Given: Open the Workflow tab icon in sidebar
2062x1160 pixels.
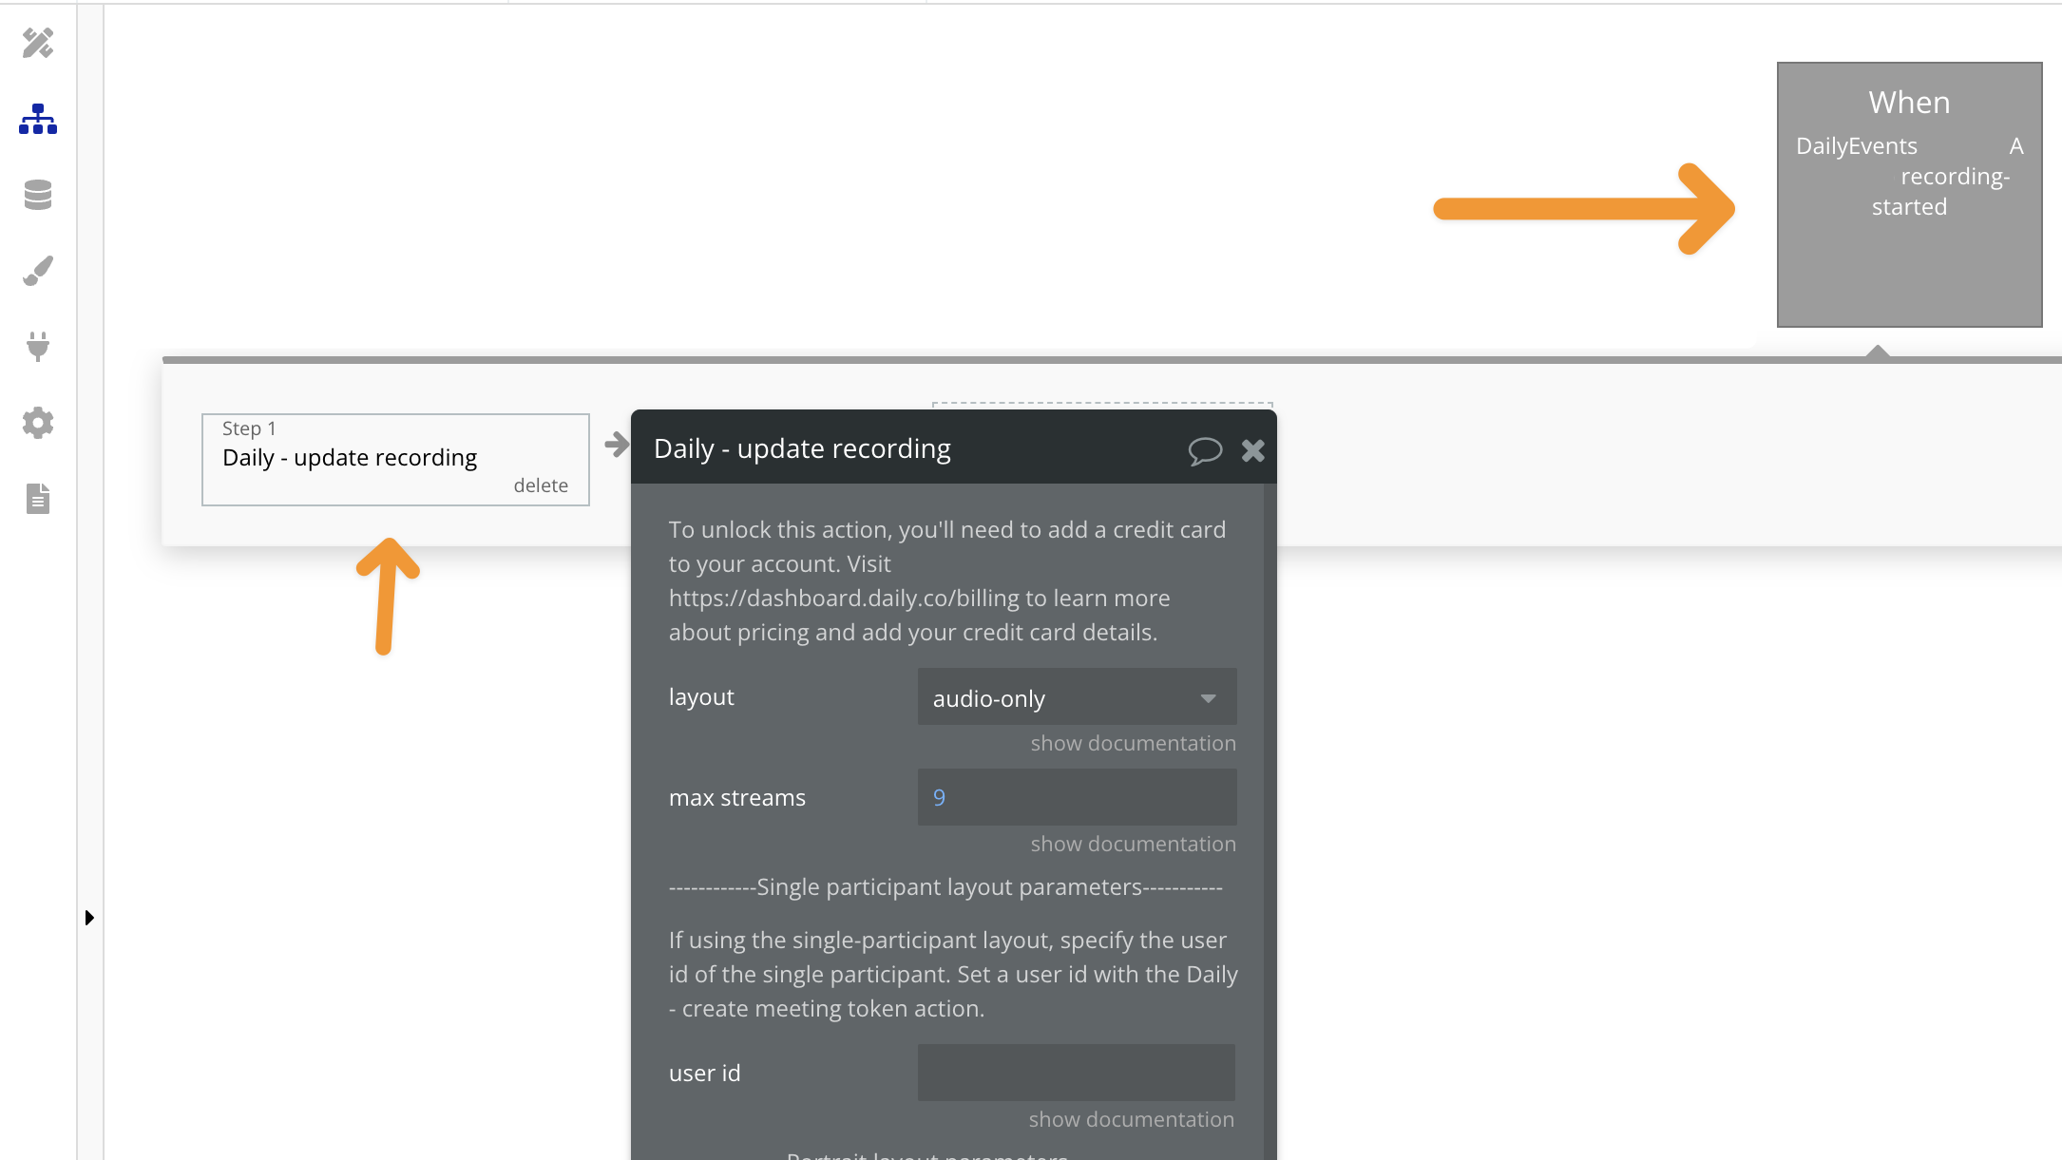Looking at the screenshot, I should click(38, 119).
